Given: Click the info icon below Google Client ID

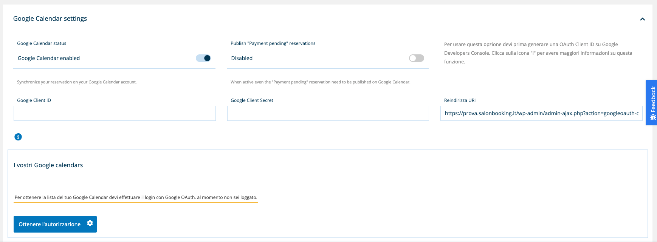Looking at the screenshot, I should (x=18, y=137).
